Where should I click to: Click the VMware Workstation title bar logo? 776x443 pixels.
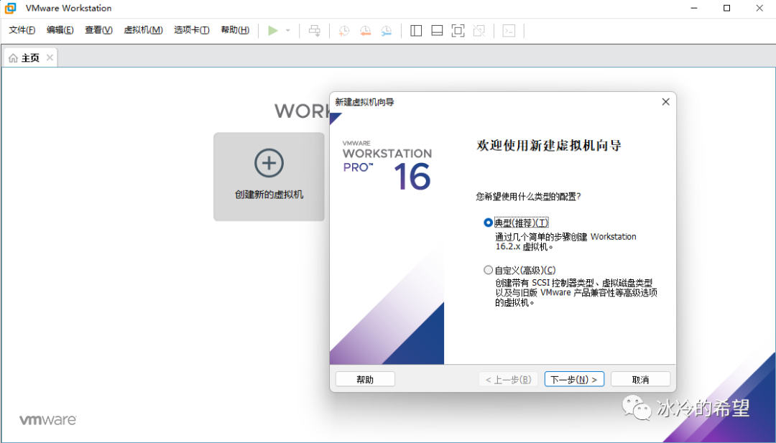pos(10,8)
